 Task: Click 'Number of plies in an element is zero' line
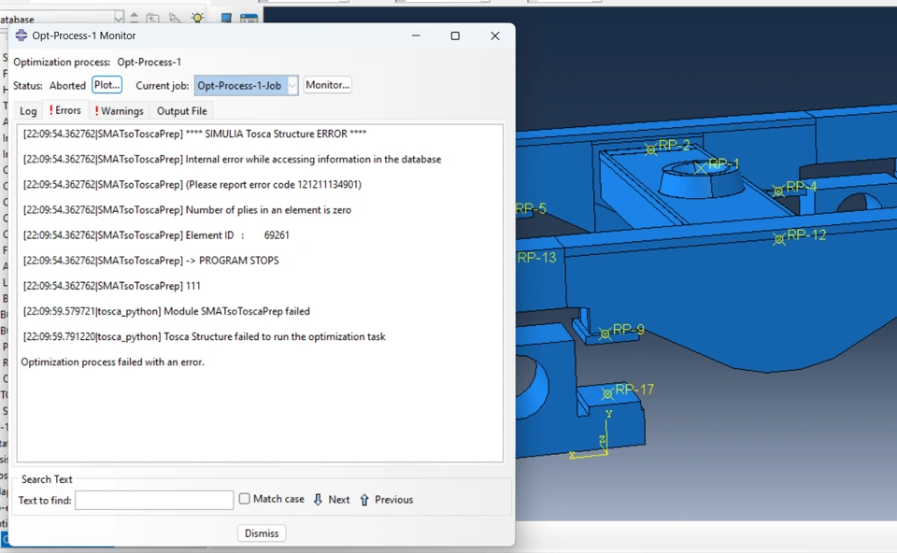[x=187, y=210]
